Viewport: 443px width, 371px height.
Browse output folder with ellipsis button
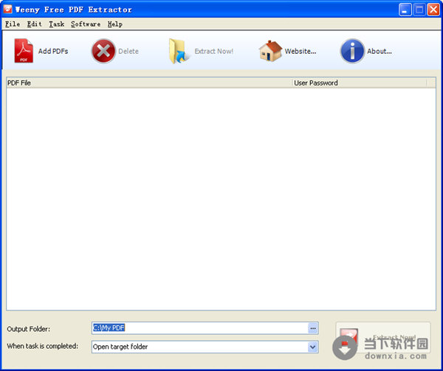click(x=313, y=328)
